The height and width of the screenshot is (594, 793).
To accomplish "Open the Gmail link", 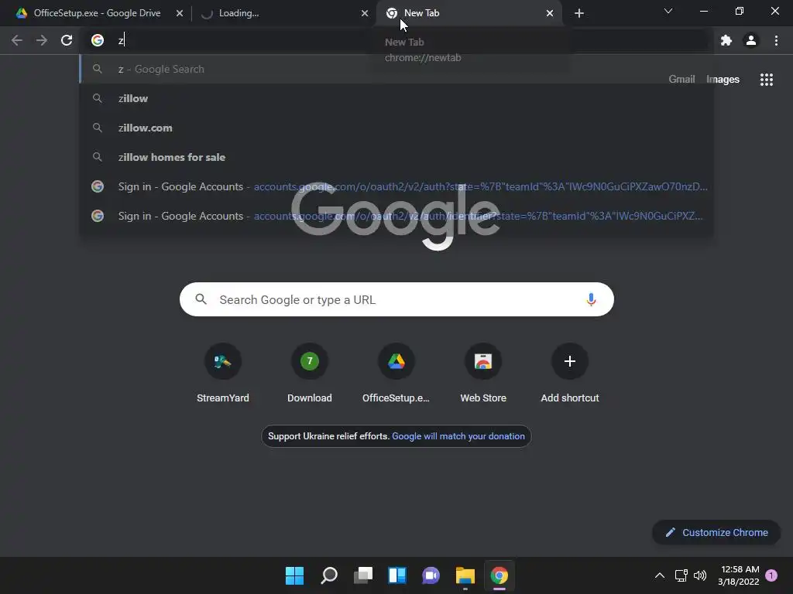I will click(681, 80).
